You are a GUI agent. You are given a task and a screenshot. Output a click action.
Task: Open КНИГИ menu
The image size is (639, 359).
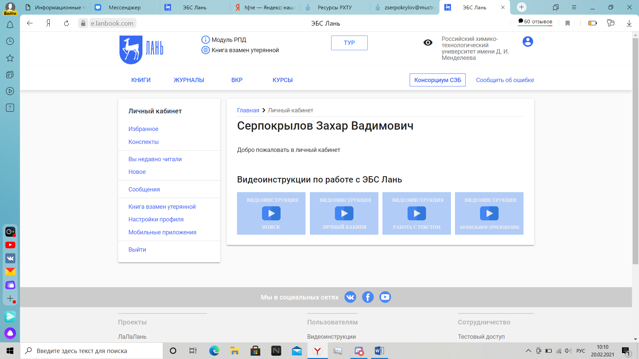(141, 80)
